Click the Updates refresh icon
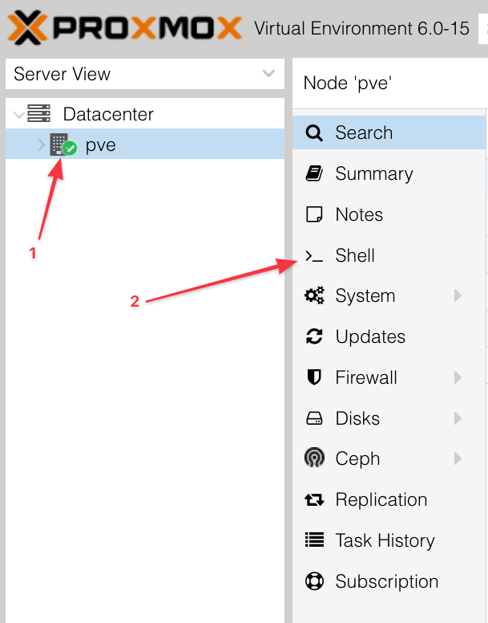Screen dimensions: 488x623 [x=314, y=336]
